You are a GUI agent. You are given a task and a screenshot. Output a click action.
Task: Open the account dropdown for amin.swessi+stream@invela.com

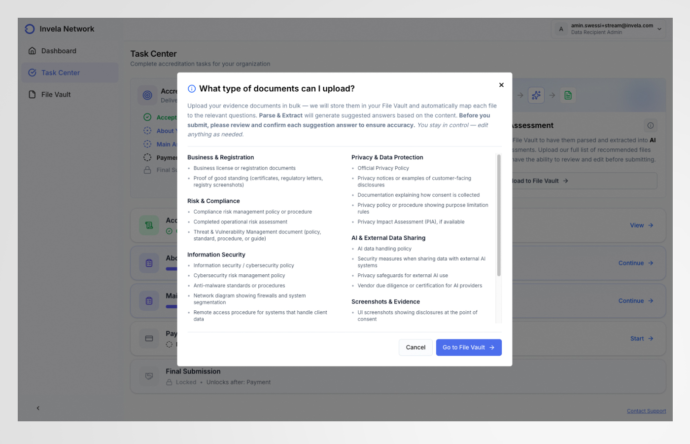tap(608, 28)
